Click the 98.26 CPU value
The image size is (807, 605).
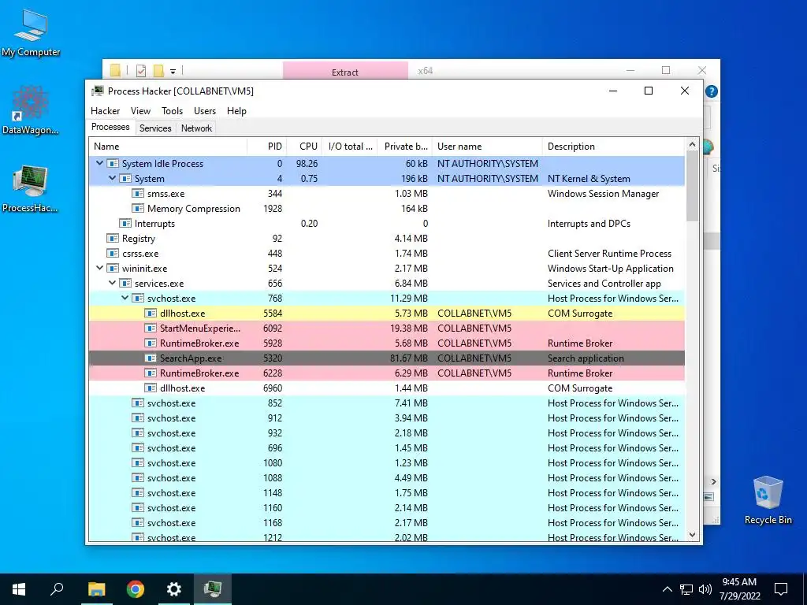click(307, 164)
